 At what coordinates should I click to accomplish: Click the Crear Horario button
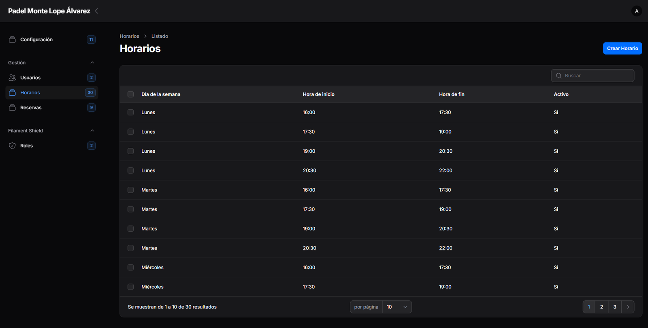pos(622,49)
